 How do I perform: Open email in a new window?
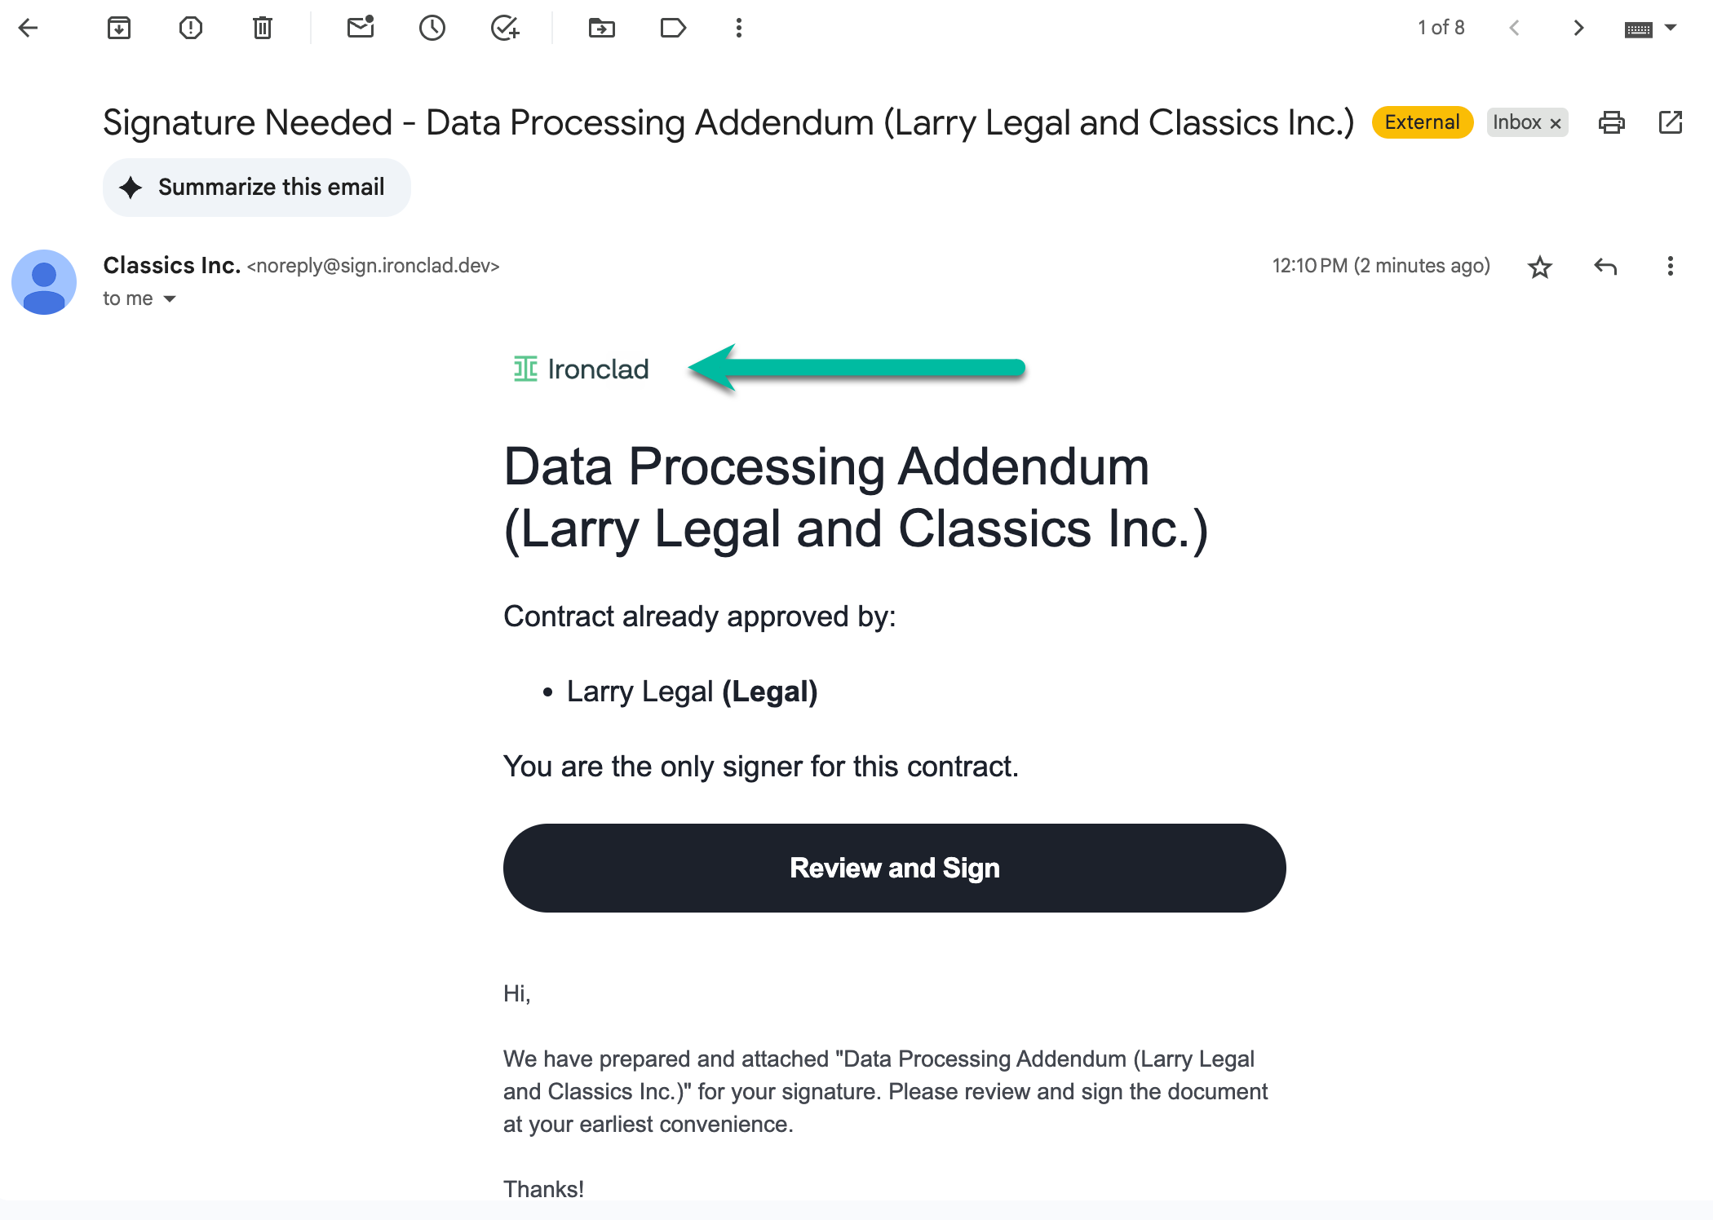(x=1670, y=122)
